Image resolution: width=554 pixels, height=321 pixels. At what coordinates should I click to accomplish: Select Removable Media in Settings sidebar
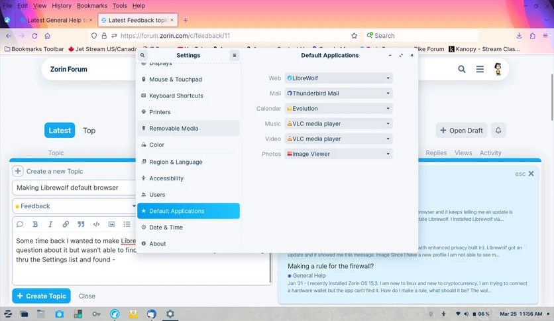pos(188,128)
